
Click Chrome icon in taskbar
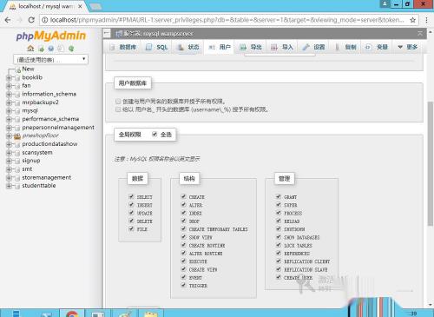coord(72,314)
